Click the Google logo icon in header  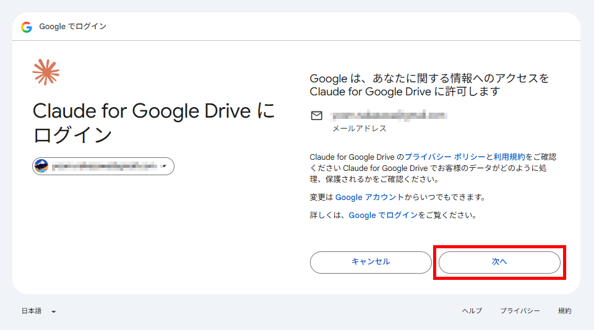click(x=27, y=27)
